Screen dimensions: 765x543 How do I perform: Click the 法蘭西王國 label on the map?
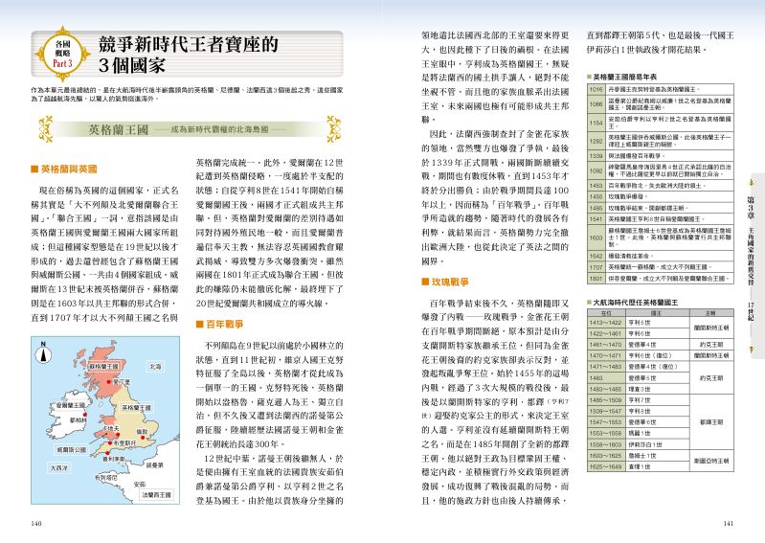pyautogui.click(x=156, y=494)
